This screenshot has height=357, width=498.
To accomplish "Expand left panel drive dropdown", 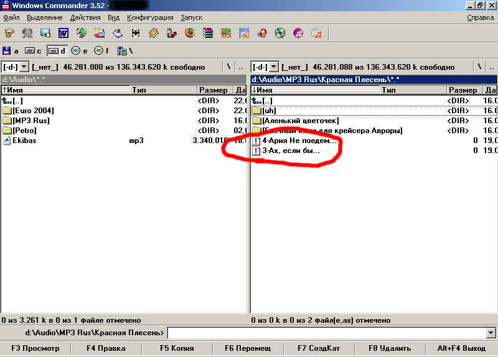I will coord(24,67).
